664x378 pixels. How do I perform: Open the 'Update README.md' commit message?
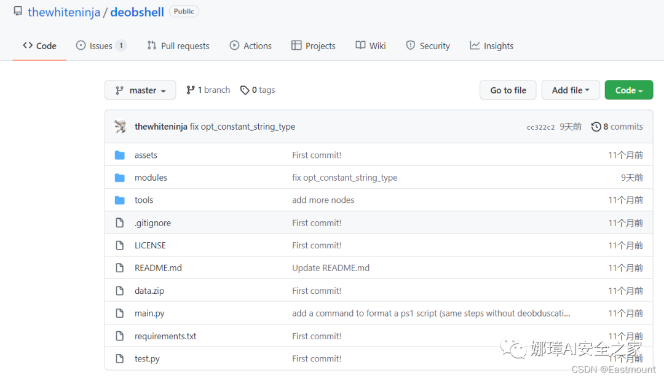(x=331, y=268)
